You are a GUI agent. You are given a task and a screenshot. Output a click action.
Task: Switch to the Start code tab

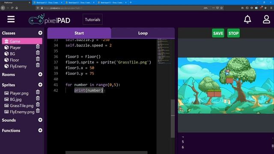click(79, 33)
